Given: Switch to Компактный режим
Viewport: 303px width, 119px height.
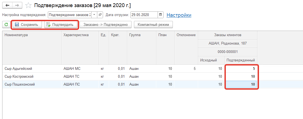Looking at the screenshot, I should [153, 25].
